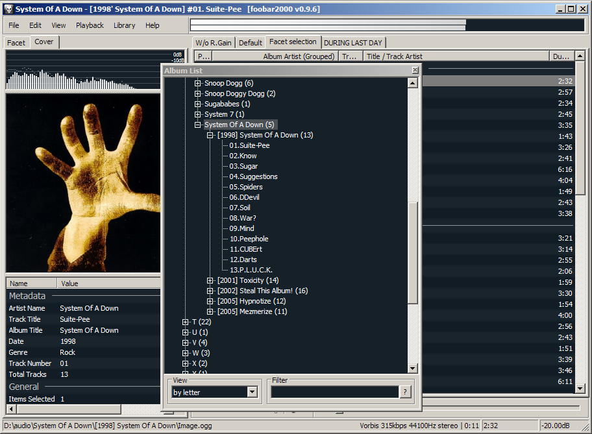Switch to the Facet tab
This screenshot has width=592, height=434.
16,43
